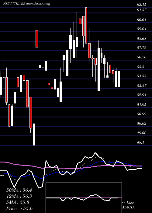This screenshot has width=152, height=213.
Task: Click the 12MA : 56.3 readout
Action: tap(19, 196)
